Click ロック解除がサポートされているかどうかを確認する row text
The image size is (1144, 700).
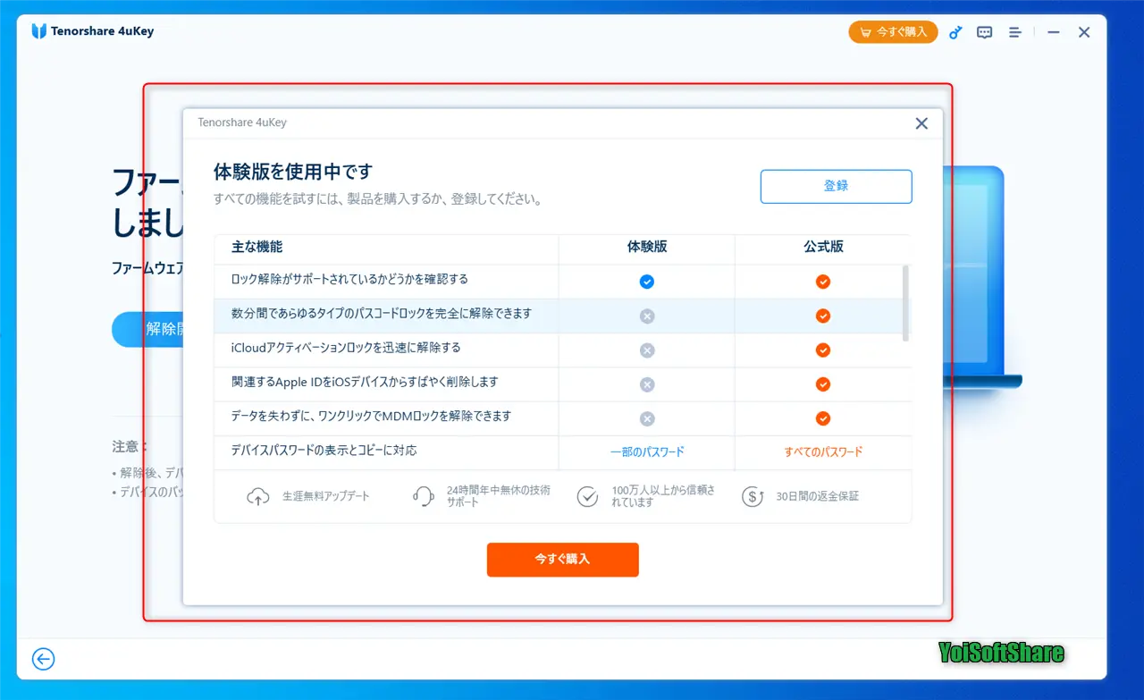(x=349, y=280)
